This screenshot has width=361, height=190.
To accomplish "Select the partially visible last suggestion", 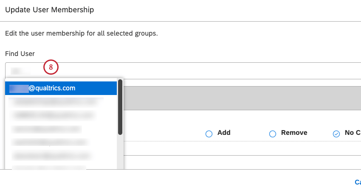I will (x=49, y=167).
